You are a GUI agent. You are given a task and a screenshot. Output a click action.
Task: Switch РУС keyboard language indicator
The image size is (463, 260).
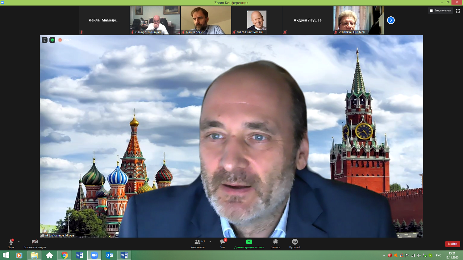[439, 255]
